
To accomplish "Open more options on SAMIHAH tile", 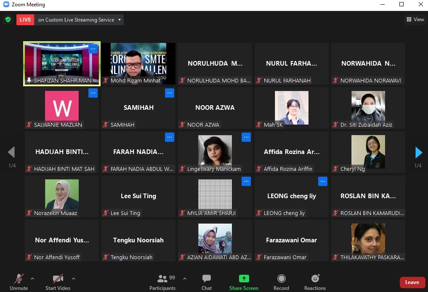I will (170, 93).
